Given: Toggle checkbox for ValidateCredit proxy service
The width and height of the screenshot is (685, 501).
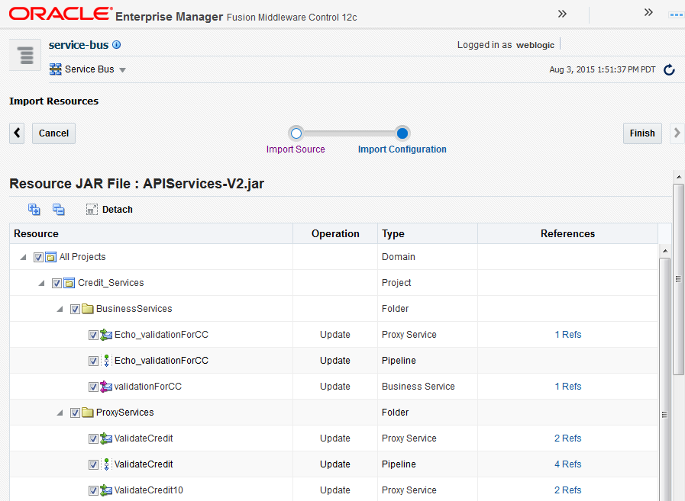Looking at the screenshot, I should point(93,438).
